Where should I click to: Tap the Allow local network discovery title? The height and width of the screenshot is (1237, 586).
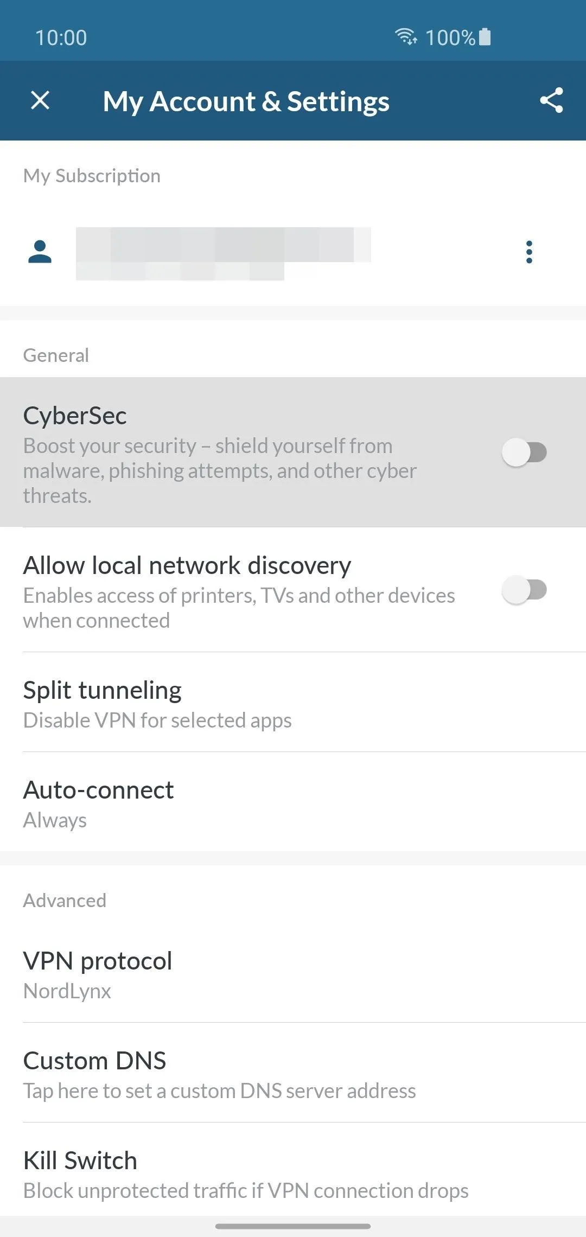[187, 565]
